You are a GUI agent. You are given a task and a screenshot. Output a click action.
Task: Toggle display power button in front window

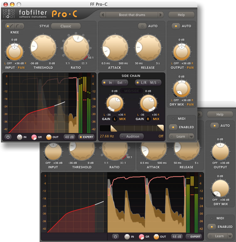(8, 137)
